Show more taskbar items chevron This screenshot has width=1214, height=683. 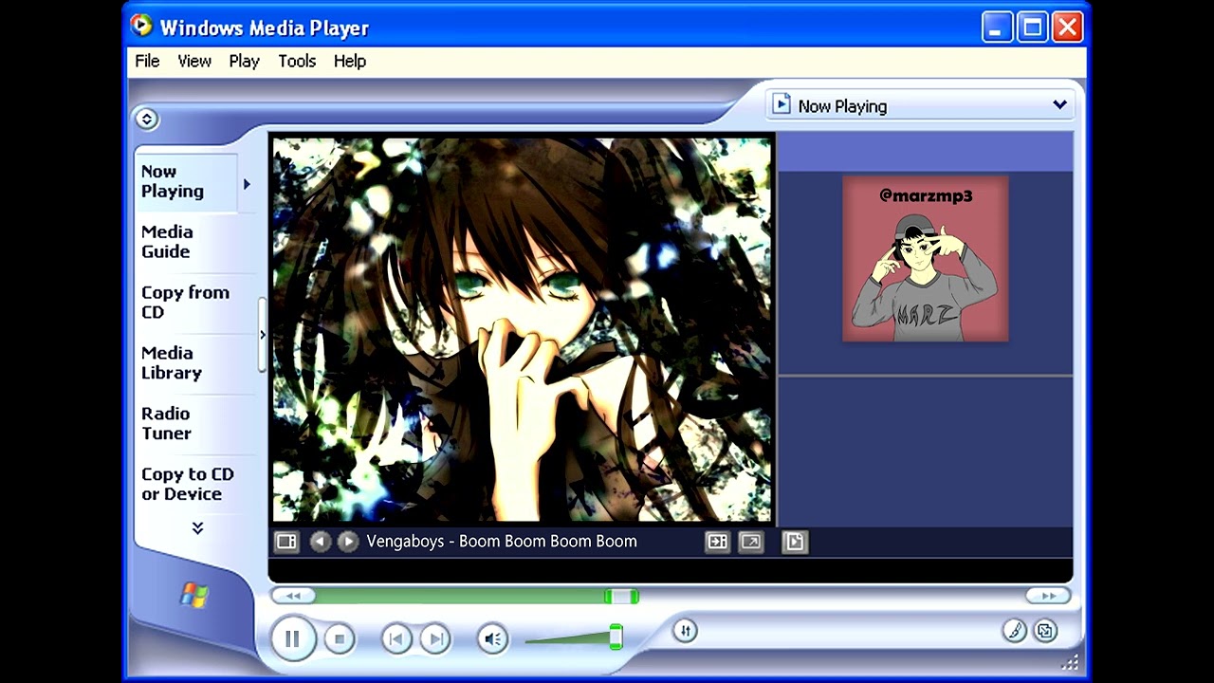click(x=197, y=528)
